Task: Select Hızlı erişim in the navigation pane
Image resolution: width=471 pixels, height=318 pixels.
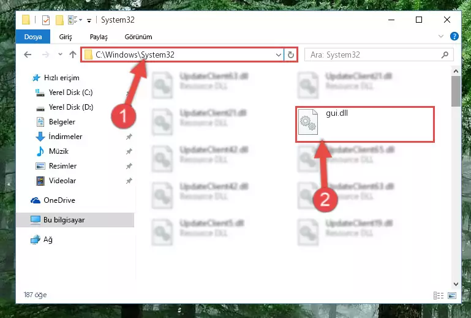Action: tap(62, 78)
